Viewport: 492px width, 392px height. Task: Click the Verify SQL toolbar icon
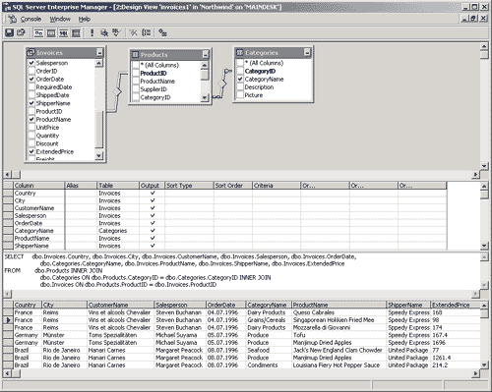pos(116,32)
